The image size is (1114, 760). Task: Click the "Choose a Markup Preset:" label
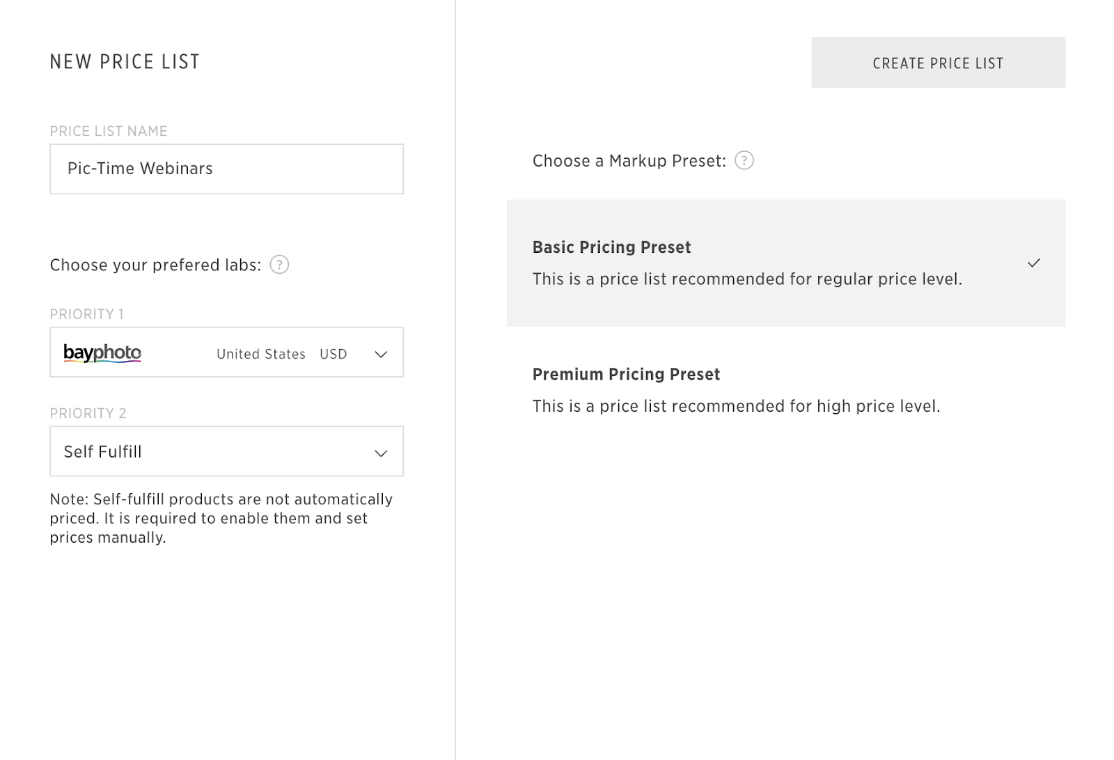click(629, 161)
